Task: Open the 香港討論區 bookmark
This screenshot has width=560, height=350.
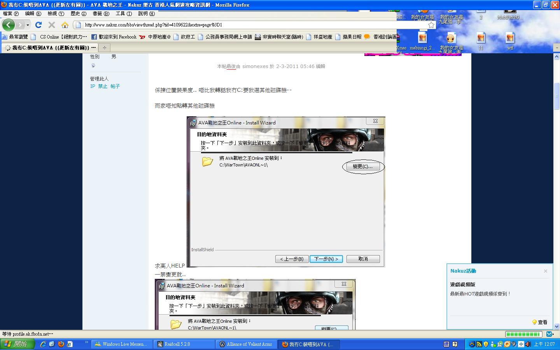Action: pos(380,37)
